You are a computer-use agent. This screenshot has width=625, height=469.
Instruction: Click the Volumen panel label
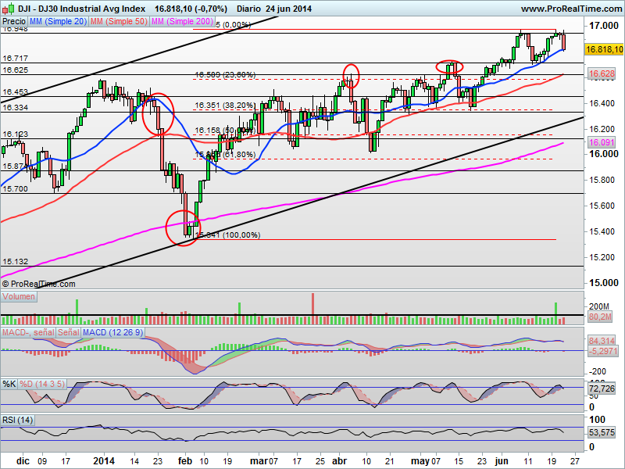coord(19,297)
